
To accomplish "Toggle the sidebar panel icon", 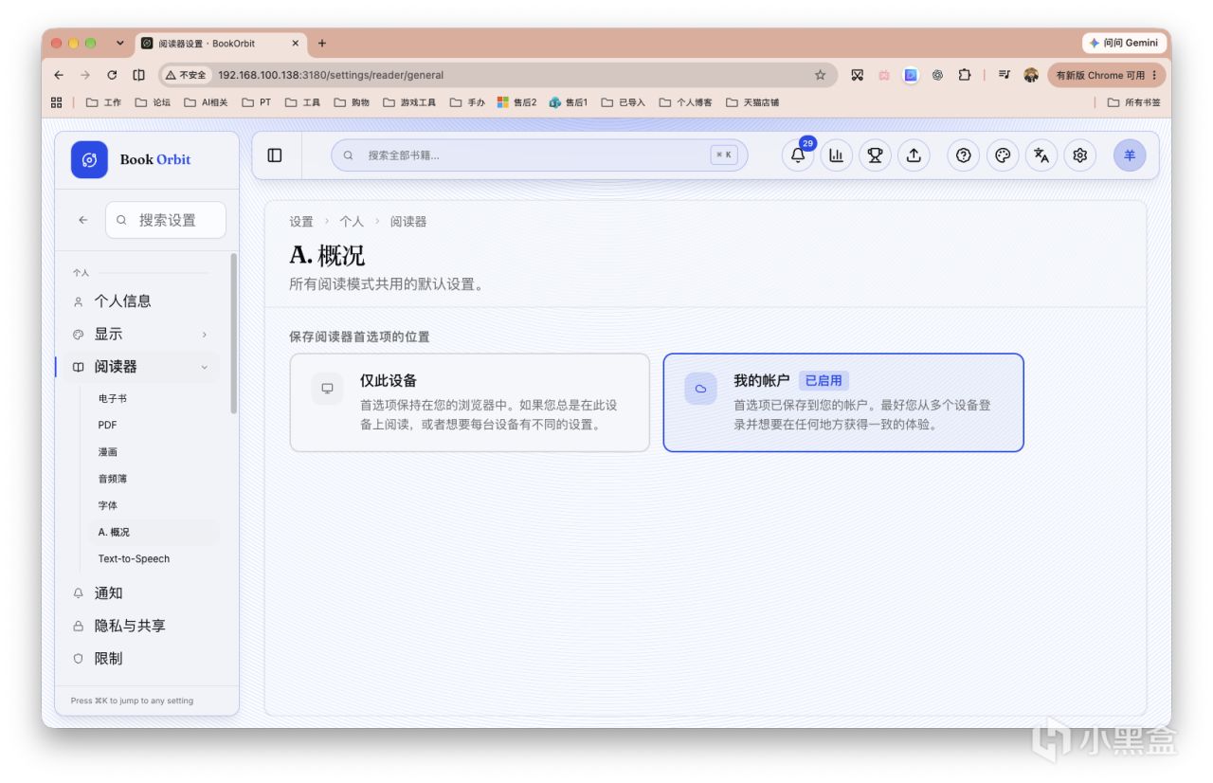I will [x=275, y=155].
